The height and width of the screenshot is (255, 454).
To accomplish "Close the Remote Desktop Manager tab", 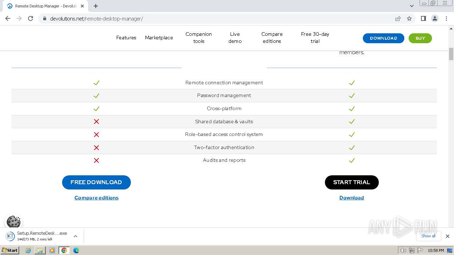I will (83, 6).
